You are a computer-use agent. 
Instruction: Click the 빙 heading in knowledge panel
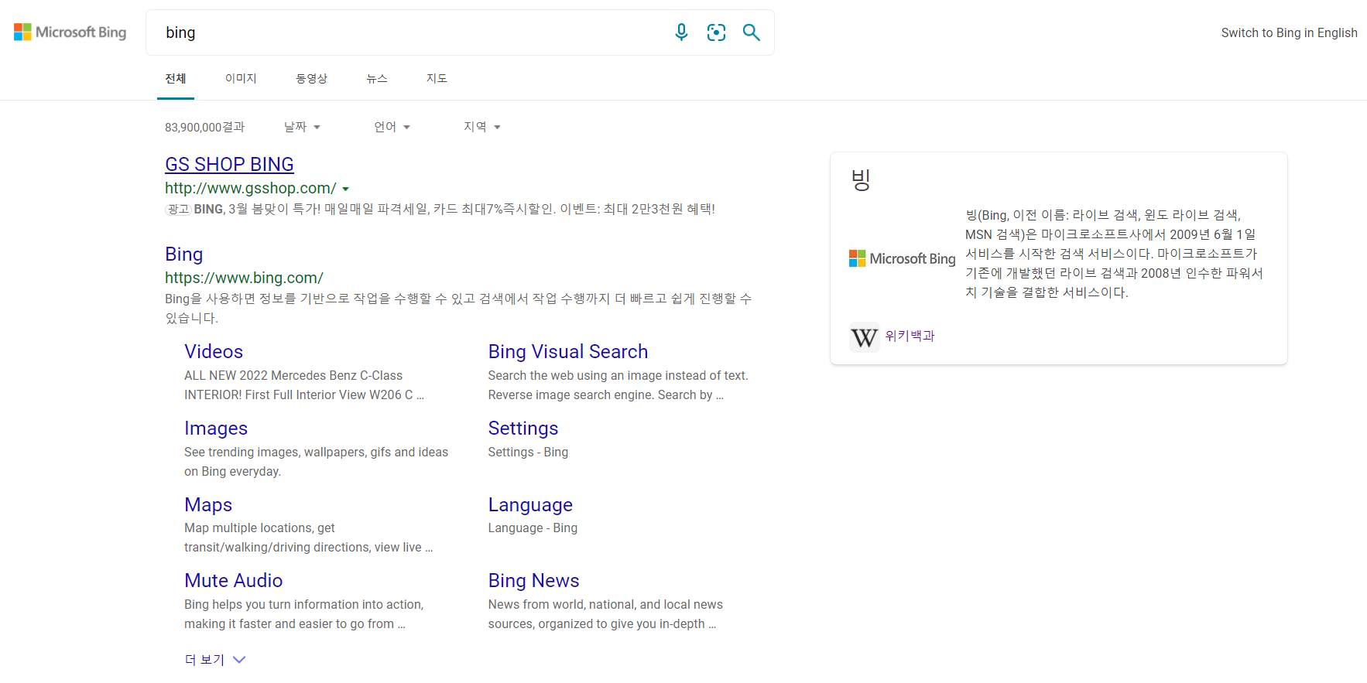(x=861, y=180)
